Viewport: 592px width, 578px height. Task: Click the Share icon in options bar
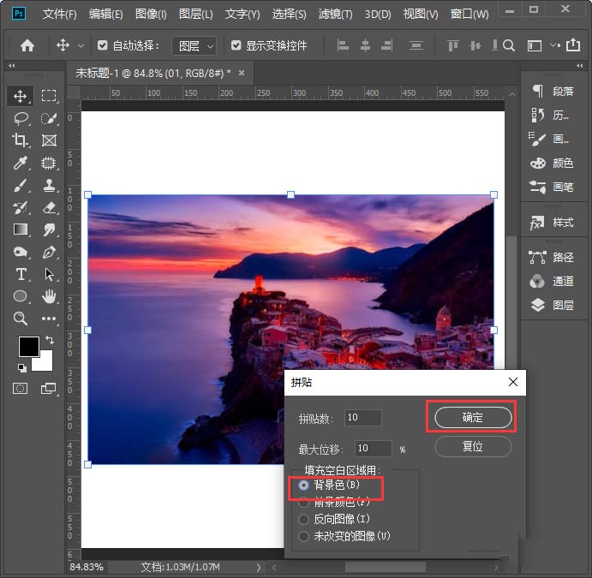point(573,45)
